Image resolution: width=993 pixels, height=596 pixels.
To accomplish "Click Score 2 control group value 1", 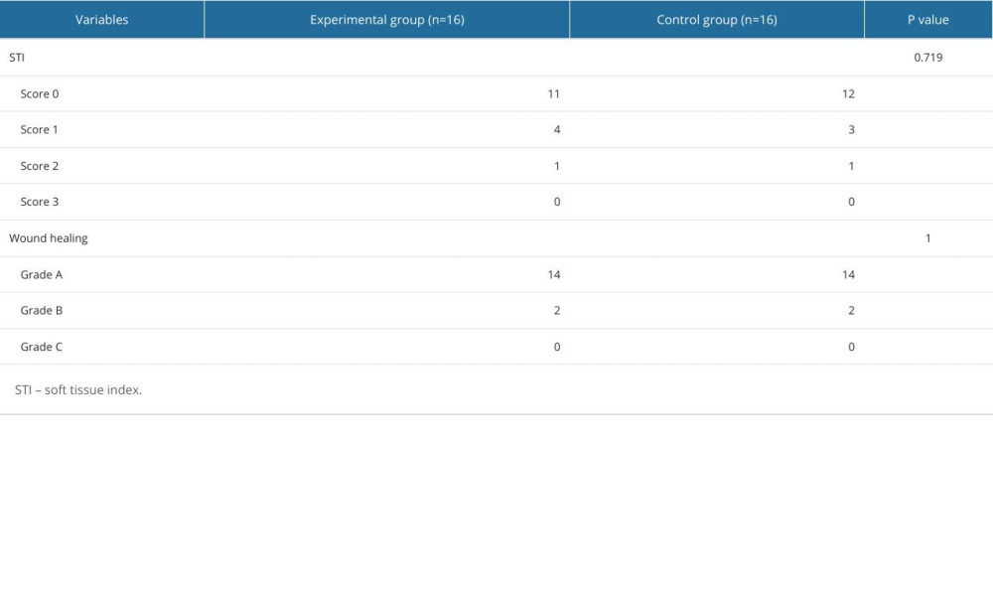I will [x=851, y=166].
